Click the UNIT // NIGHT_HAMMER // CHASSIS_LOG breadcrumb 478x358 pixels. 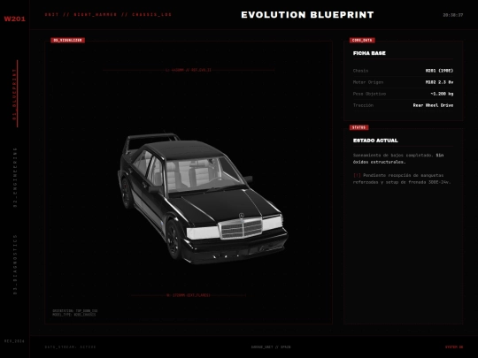108,15
